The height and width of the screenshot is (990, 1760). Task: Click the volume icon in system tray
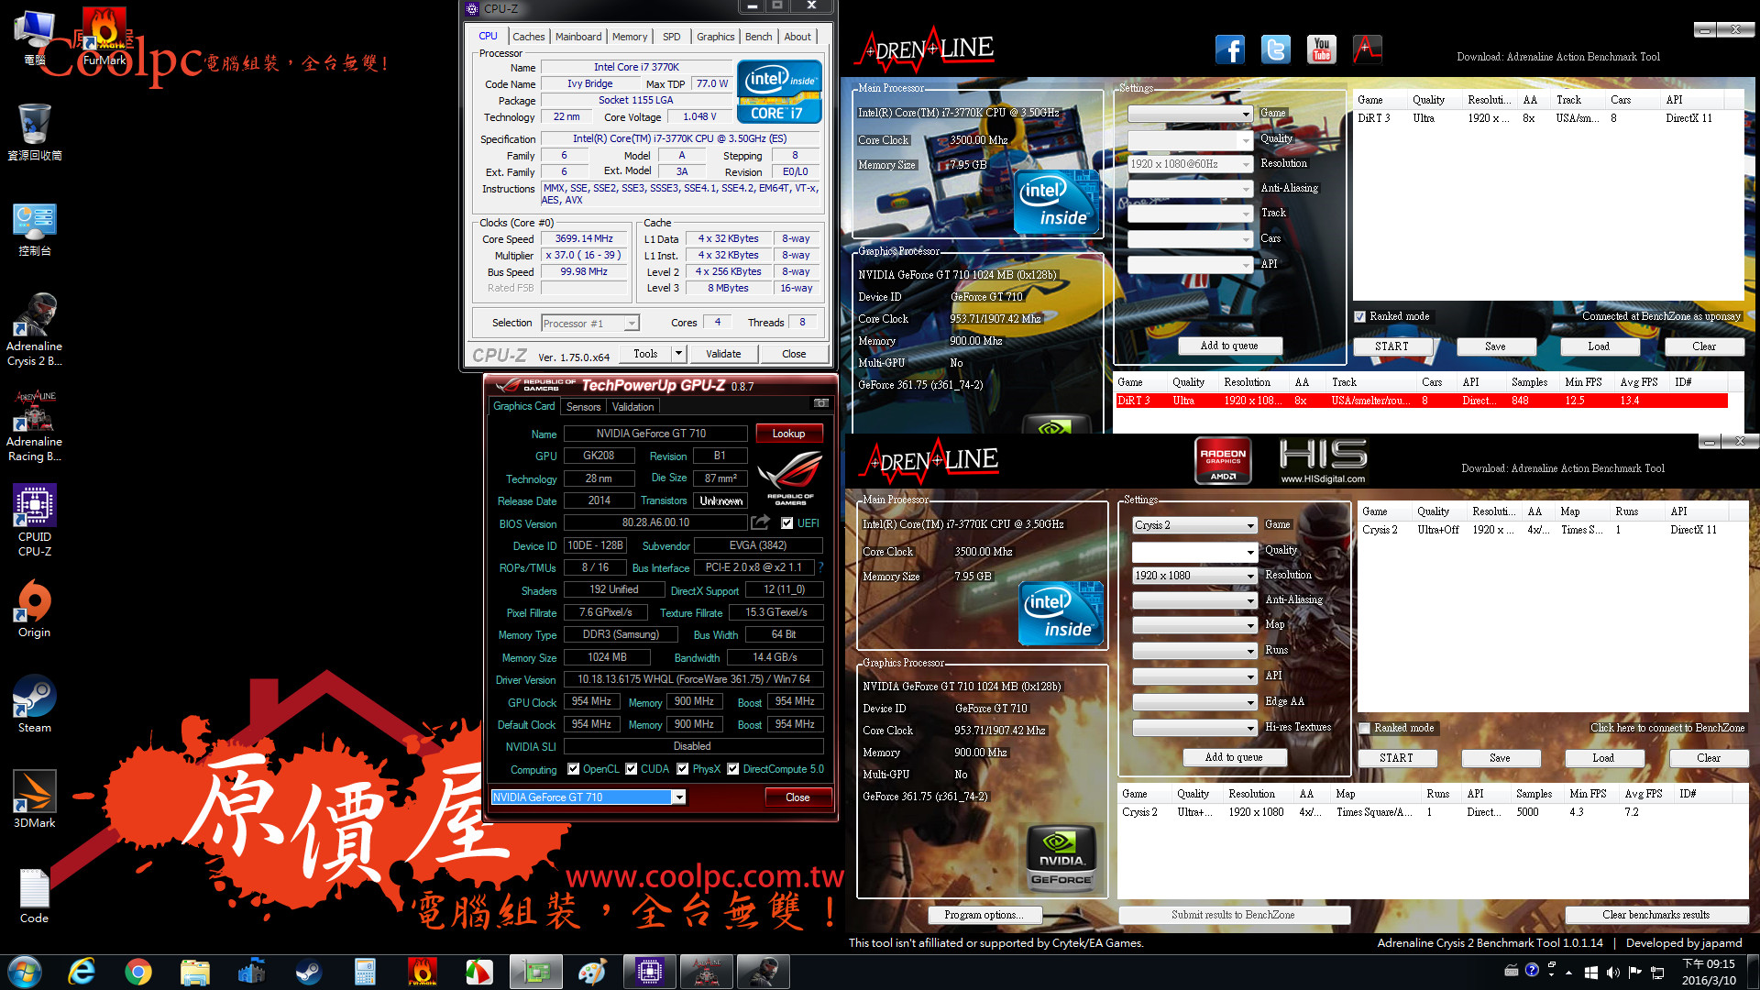[x=1612, y=972]
